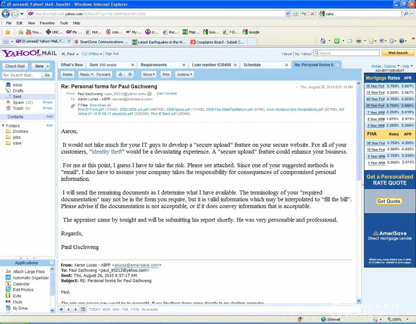Click the calendar grid icon in bottom bar
The width and height of the screenshot is (416, 324).
(83, 309)
